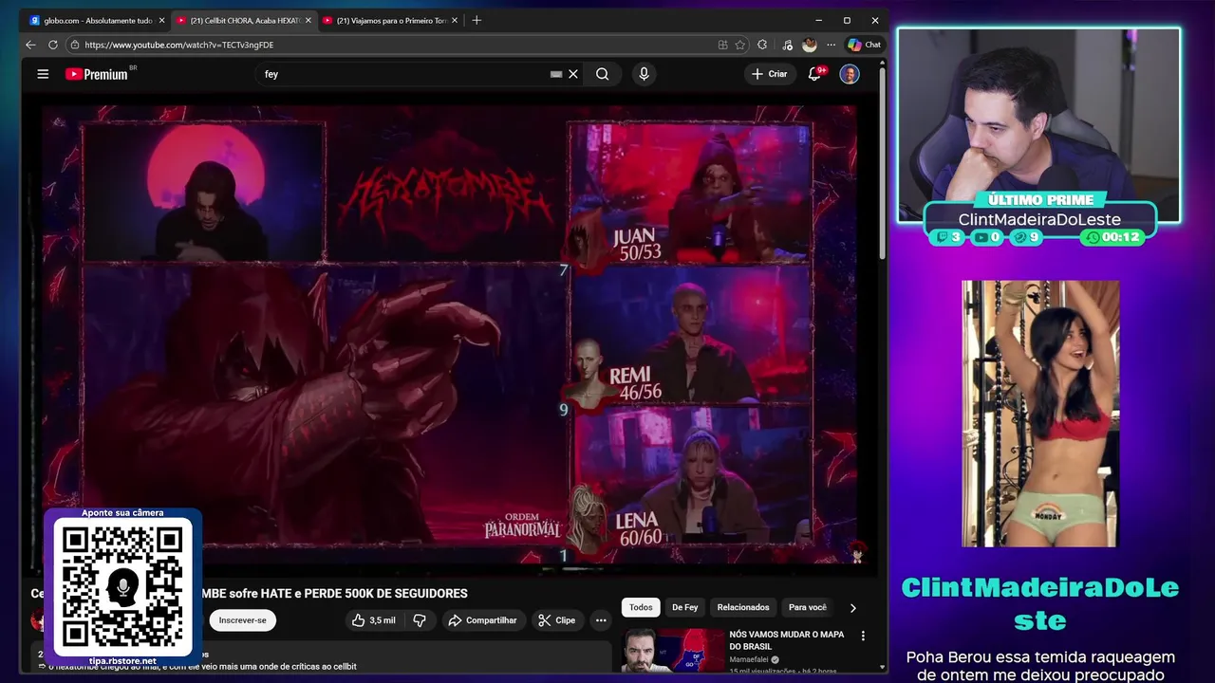This screenshot has width=1215, height=683.
Task: Open the split screen icon in address bar
Action: (x=723, y=45)
